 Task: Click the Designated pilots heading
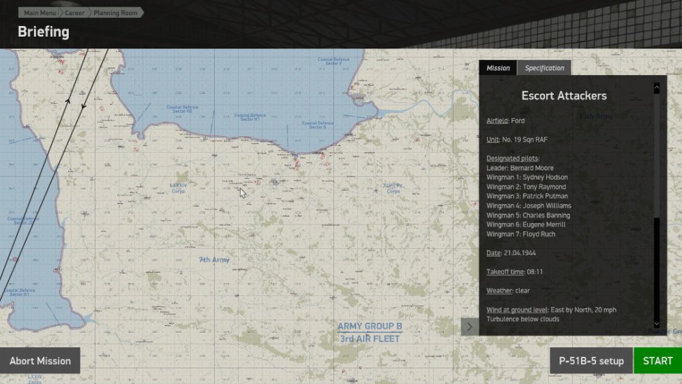[x=513, y=158]
